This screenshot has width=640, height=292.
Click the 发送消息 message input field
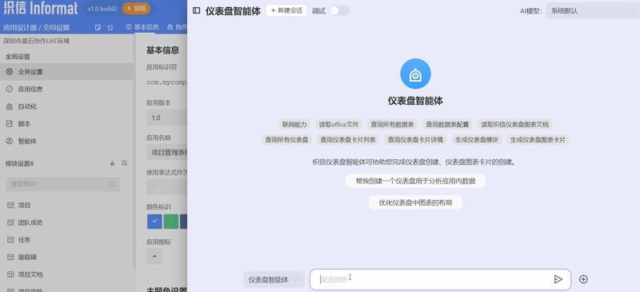tap(433, 279)
